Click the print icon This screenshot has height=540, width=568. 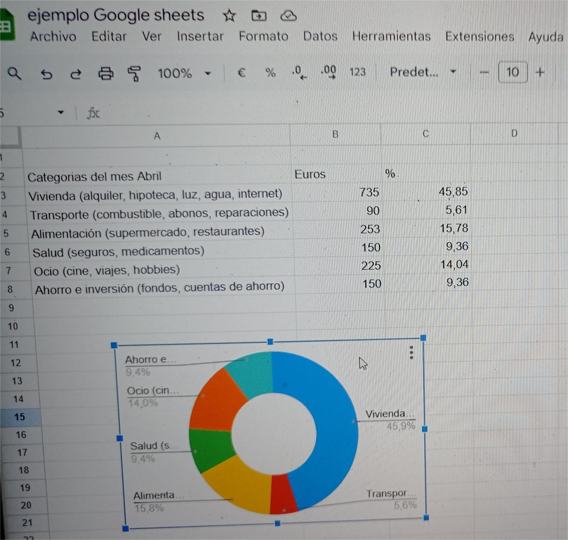tap(105, 73)
